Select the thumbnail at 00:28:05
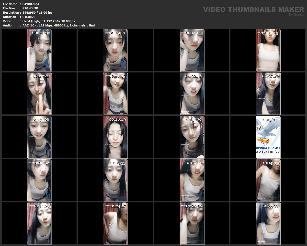 (116, 94)
